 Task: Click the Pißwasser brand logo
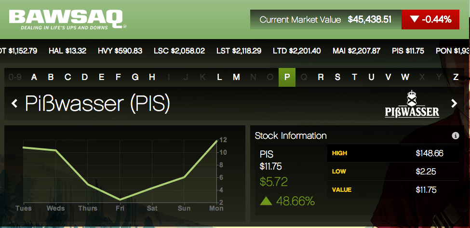(412, 104)
